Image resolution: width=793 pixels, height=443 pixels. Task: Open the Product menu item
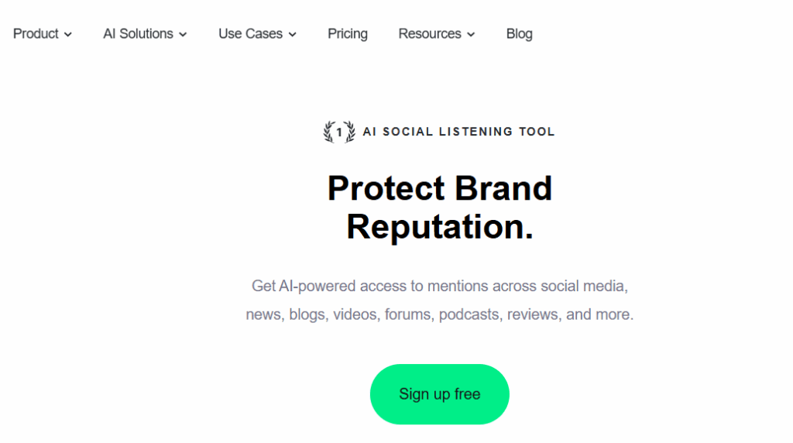[x=43, y=34]
